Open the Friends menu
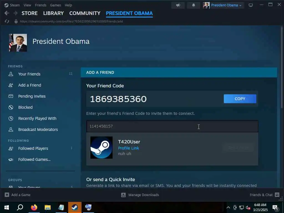Image resolution: width=284 pixels, height=213 pixels. coord(40,5)
